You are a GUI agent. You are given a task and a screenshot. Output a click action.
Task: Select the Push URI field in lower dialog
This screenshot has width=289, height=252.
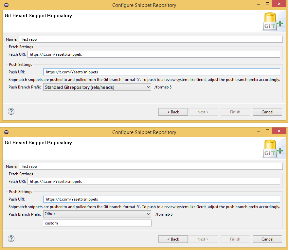pyautogui.click(x=161, y=199)
